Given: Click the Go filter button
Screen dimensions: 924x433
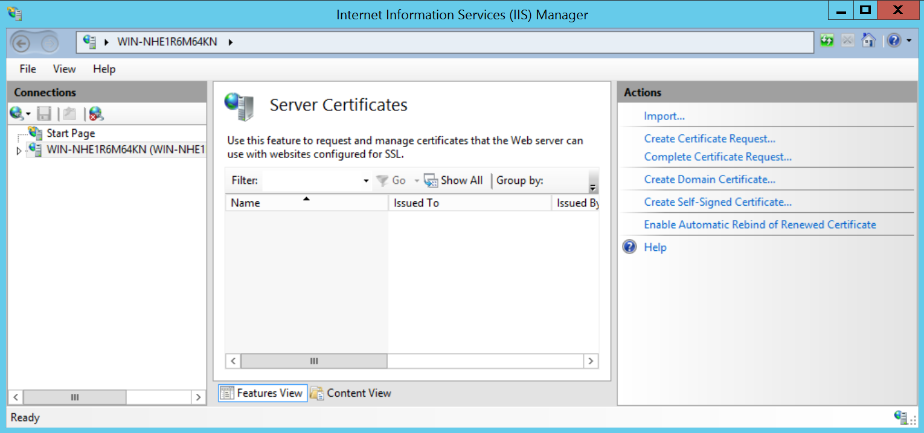Looking at the screenshot, I should click(x=391, y=180).
